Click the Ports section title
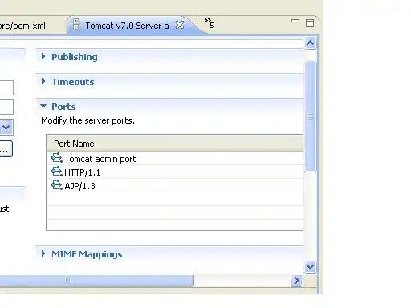The height and width of the screenshot is (308, 411). [63, 107]
